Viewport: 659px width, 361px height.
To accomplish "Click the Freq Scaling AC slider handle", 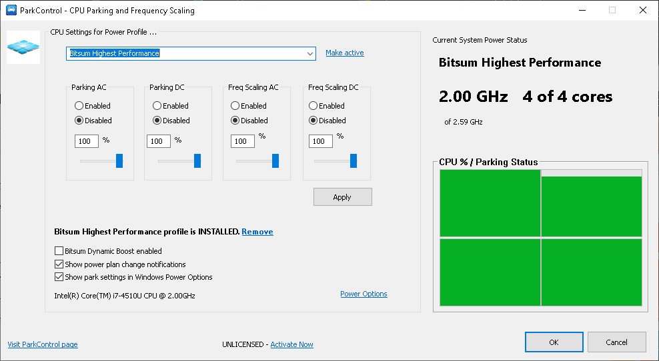I will coord(275,161).
